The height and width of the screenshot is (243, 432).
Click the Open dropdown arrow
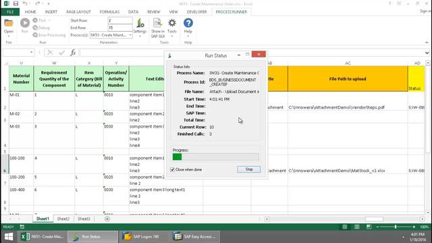[x=9, y=36]
